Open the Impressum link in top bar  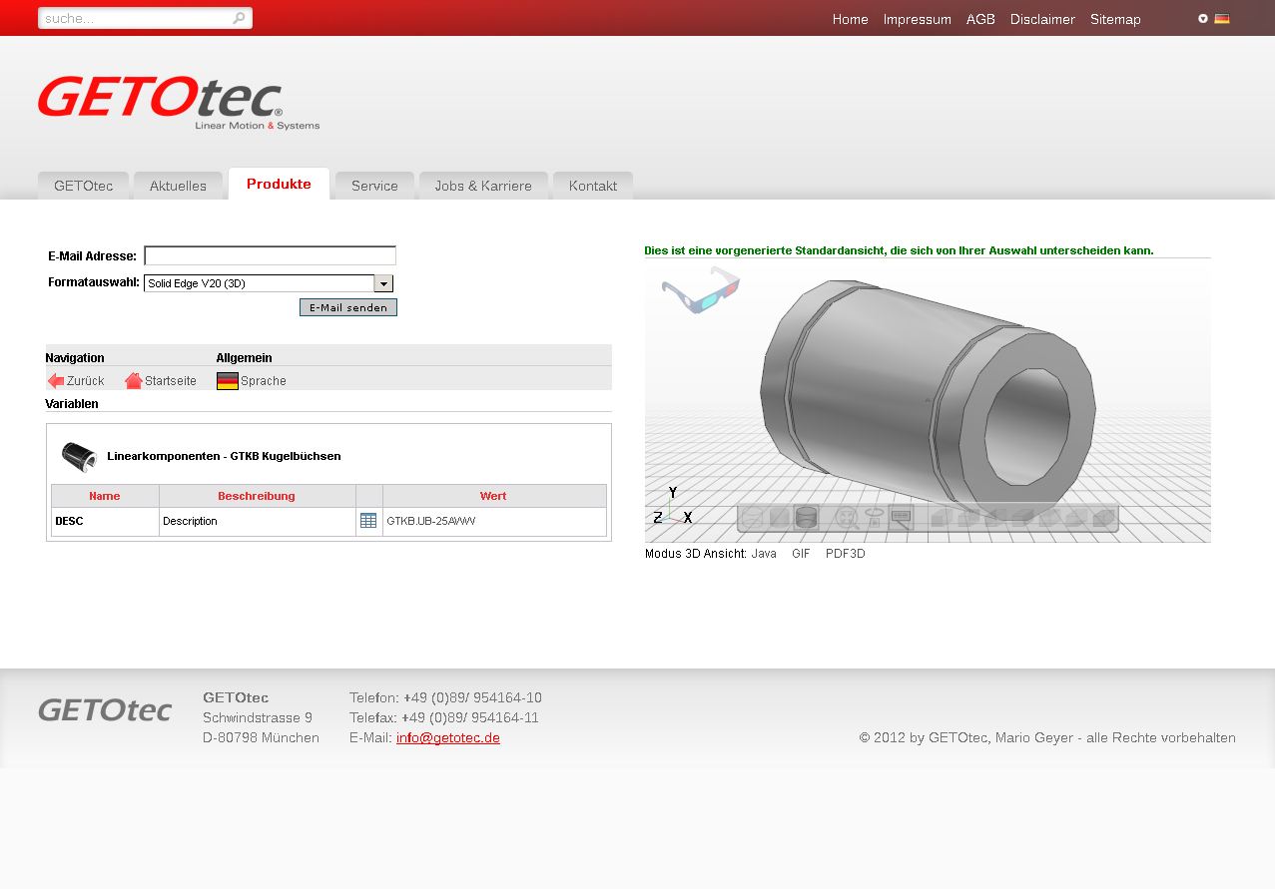[x=917, y=20]
